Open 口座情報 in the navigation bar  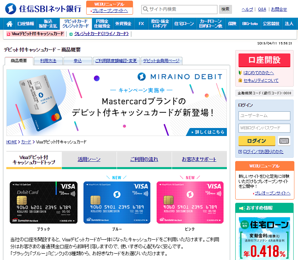pos(26,24)
